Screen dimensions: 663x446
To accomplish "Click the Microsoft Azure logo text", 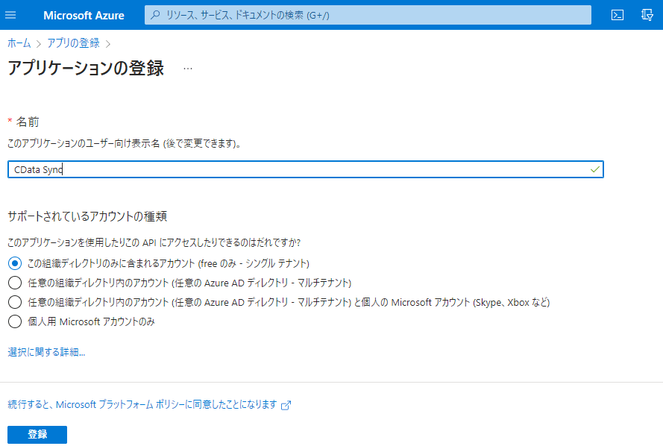I will [84, 16].
